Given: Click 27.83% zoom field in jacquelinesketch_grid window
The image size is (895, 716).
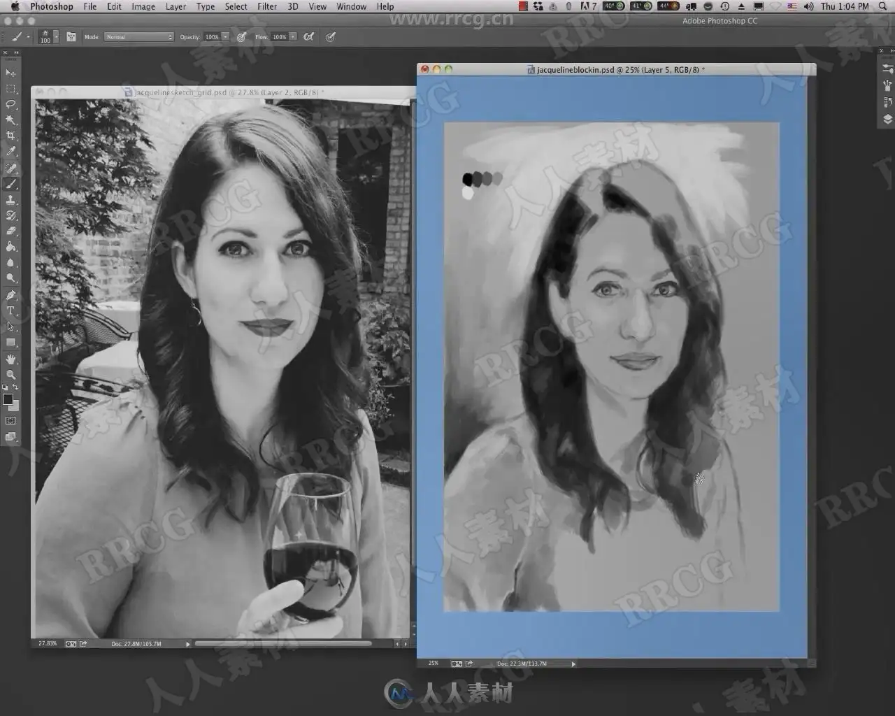Looking at the screenshot, I should point(48,643).
